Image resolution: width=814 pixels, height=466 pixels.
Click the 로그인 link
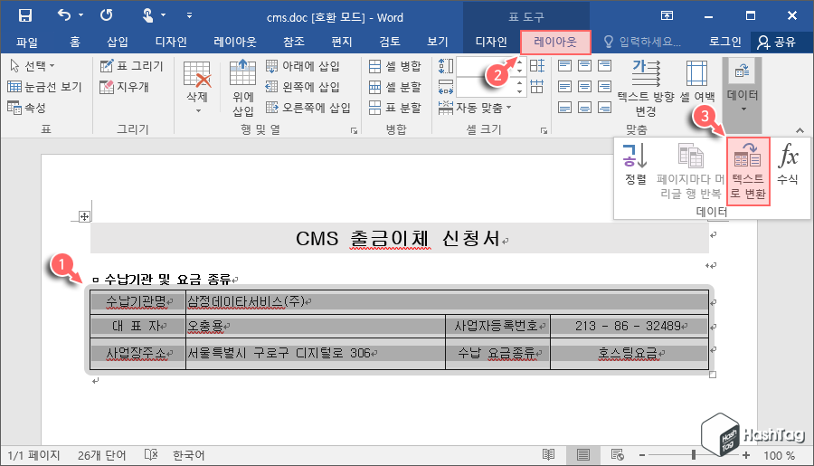725,42
